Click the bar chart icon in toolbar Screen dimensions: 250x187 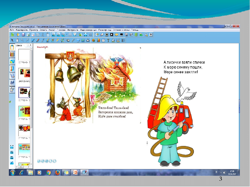coord(98,40)
